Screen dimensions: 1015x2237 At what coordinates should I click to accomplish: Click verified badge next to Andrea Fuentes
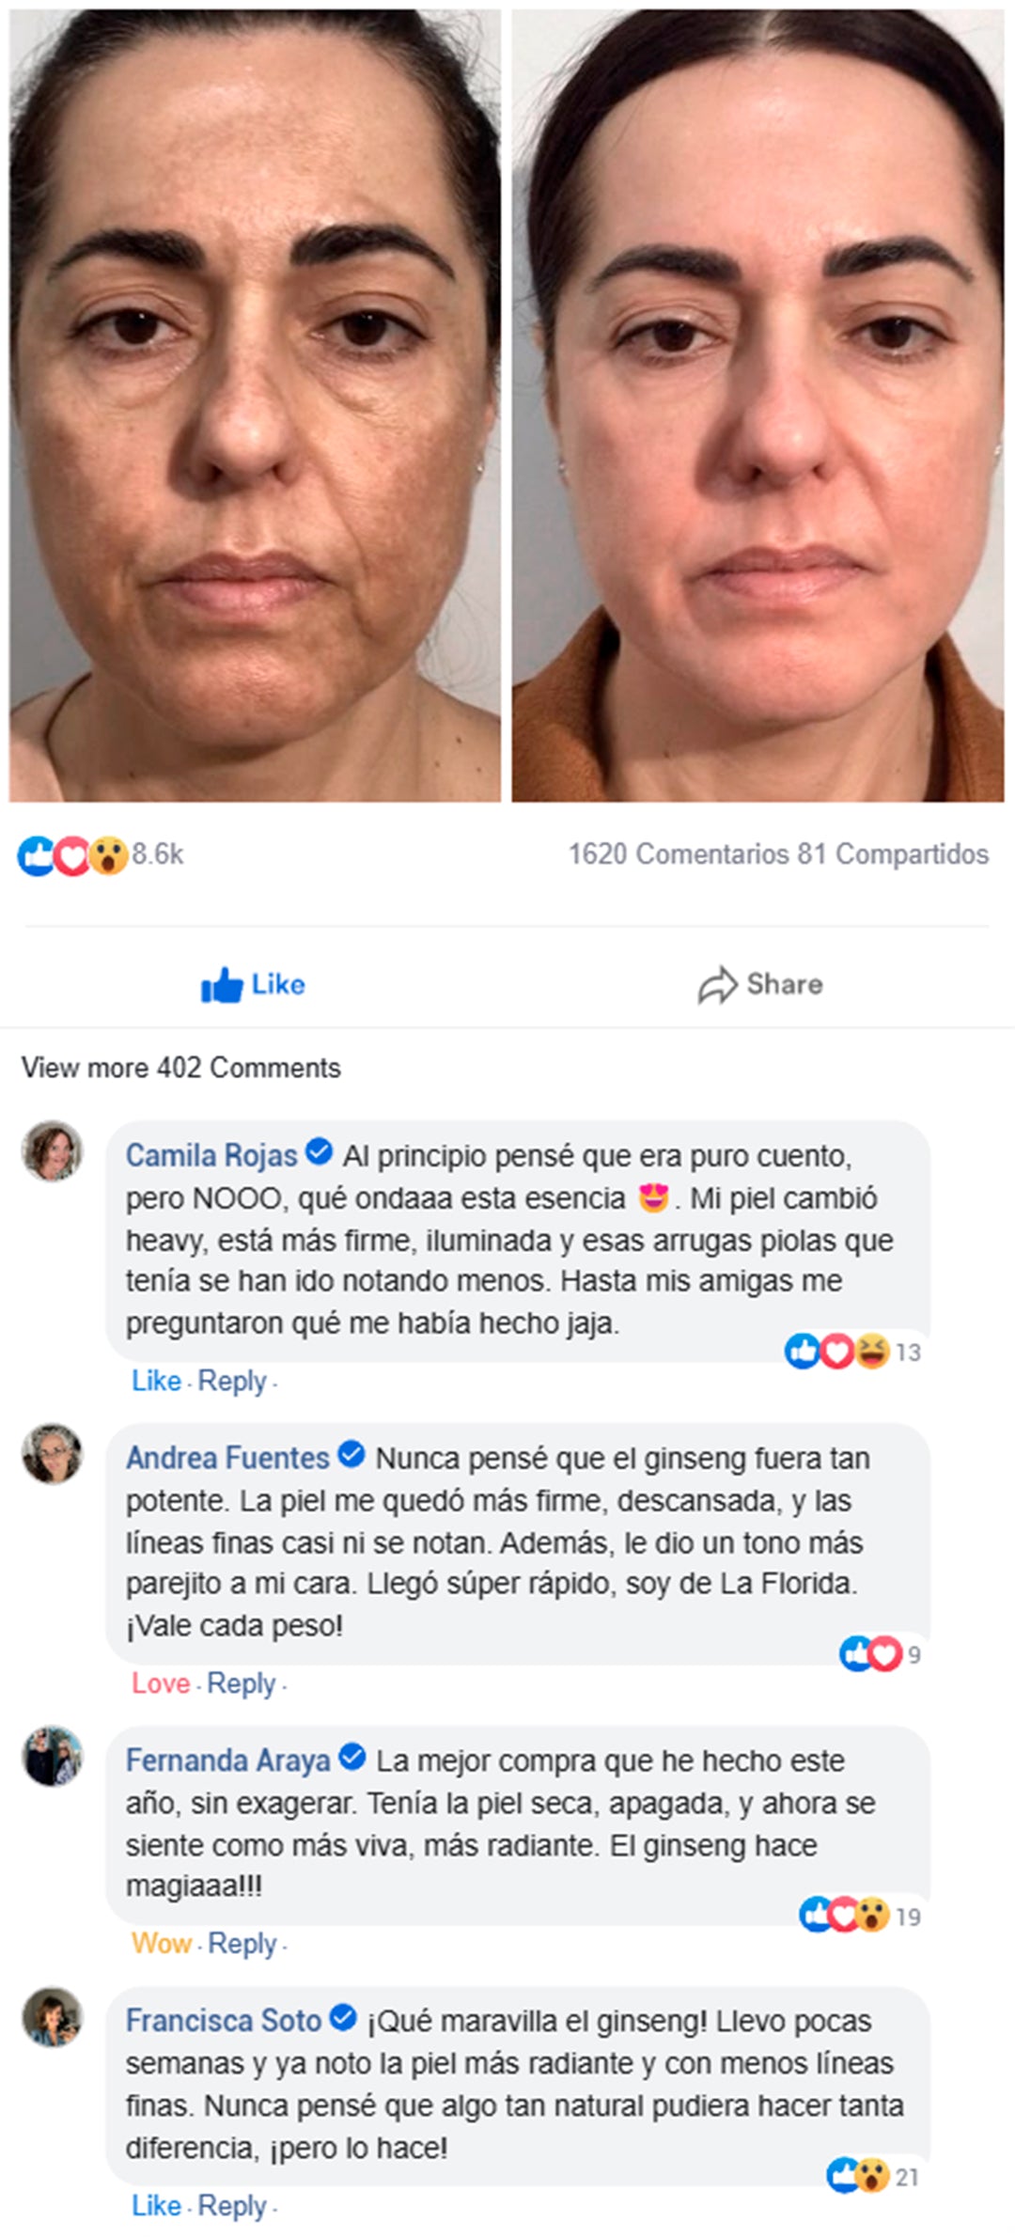[351, 1454]
